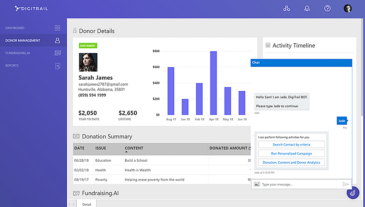365x207 pixels.
Task: Switch to the Detail tab
Action: pos(87,204)
